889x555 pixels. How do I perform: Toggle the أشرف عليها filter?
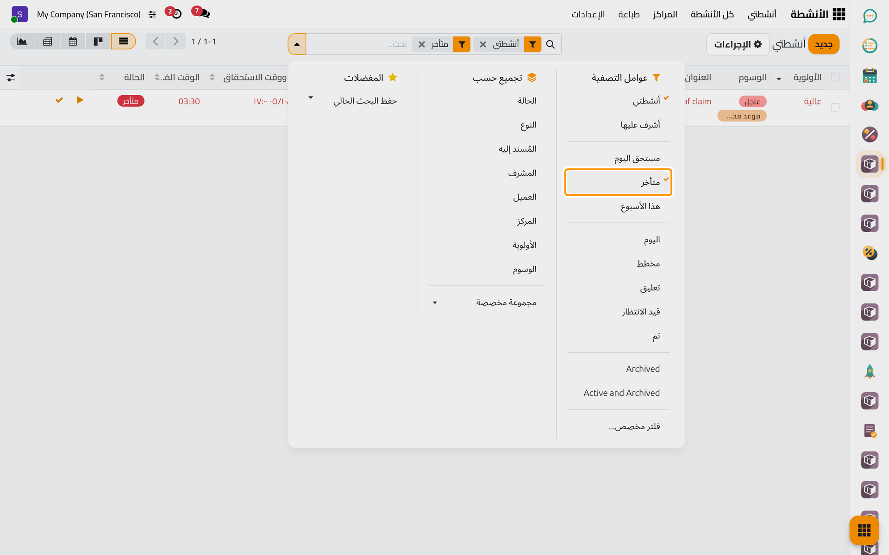[x=618, y=125]
